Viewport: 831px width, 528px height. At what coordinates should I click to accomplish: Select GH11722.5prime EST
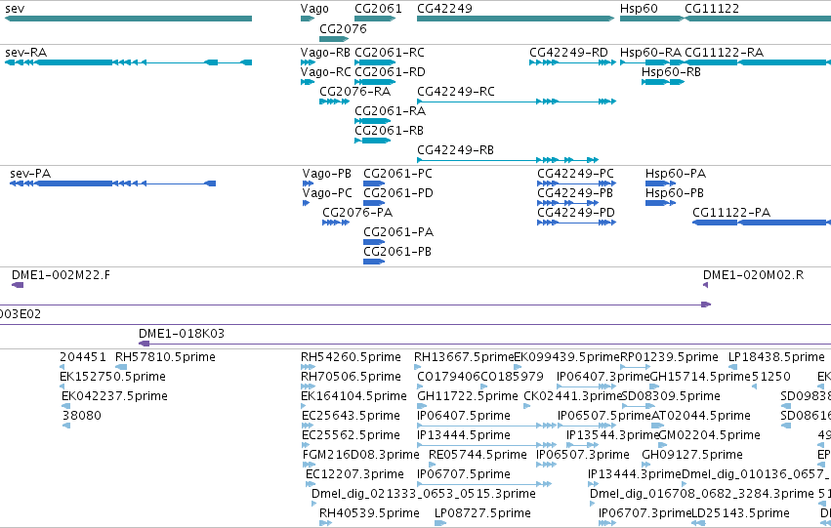pyautogui.click(x=422, y=406)
